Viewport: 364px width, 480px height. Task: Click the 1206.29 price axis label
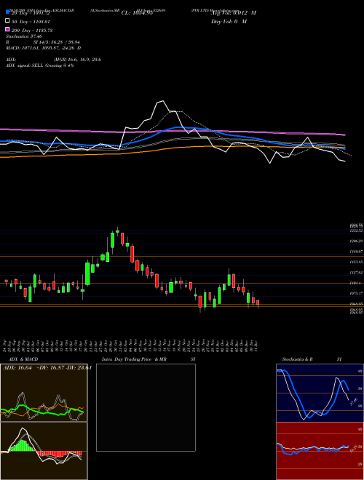click(x=356, y=241)
